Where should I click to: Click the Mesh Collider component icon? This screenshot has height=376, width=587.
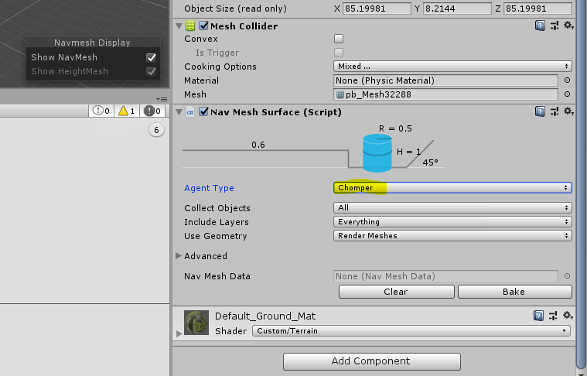pos(190,26)
